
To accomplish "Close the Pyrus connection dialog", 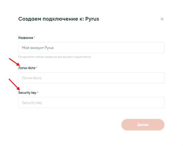I will 162,19.
